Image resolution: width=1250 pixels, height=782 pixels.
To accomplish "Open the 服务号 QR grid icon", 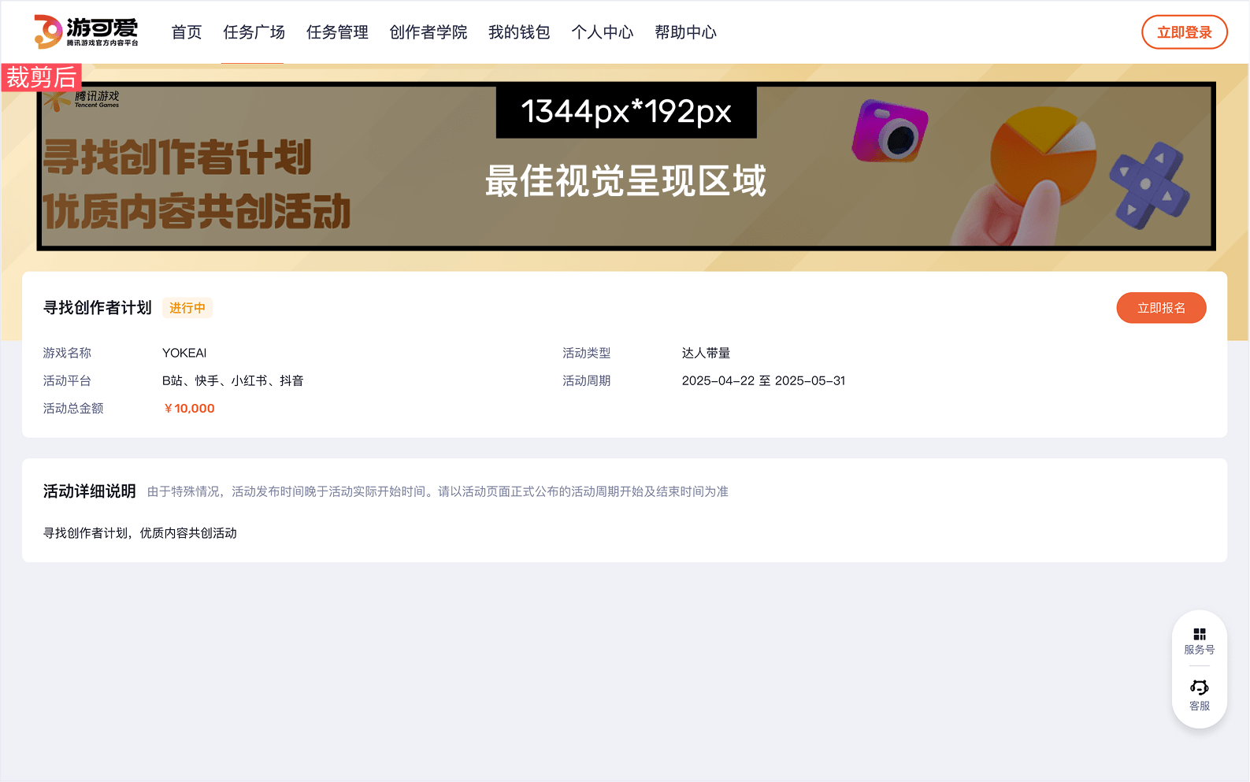I will click(1199, 635).
